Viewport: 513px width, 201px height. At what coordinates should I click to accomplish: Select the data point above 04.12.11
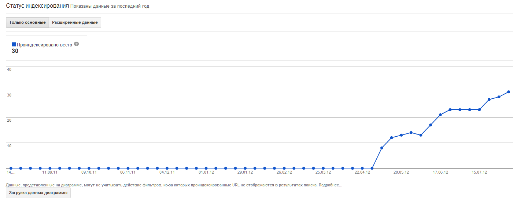[x=167, y=168]
